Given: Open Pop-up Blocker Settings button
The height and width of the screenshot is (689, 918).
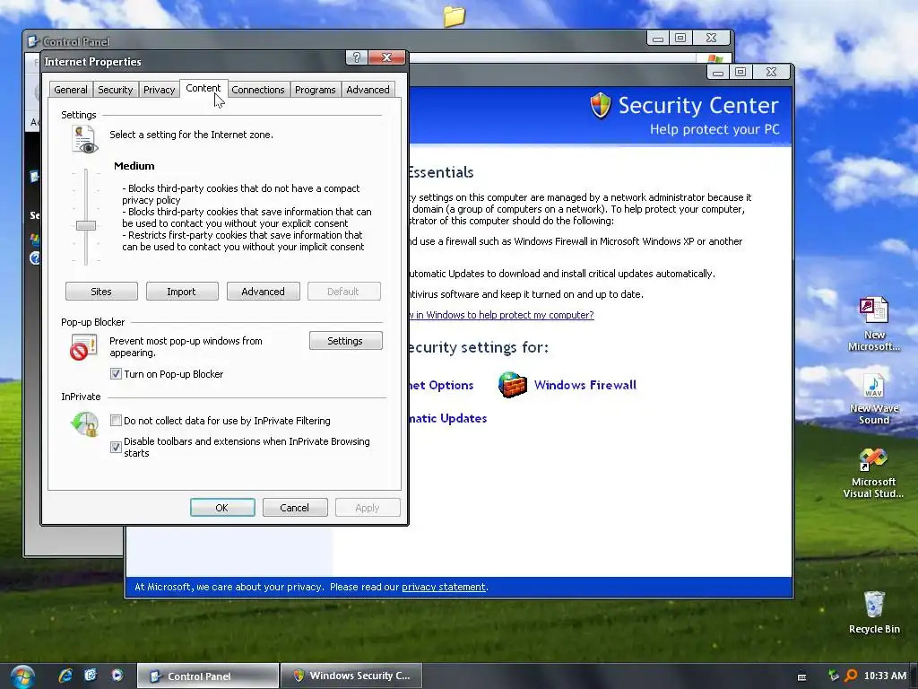Looking at the screenshot, I should (x=345, y=340).
